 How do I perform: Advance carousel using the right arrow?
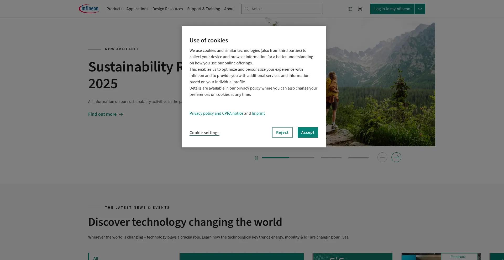click(396, 157)
